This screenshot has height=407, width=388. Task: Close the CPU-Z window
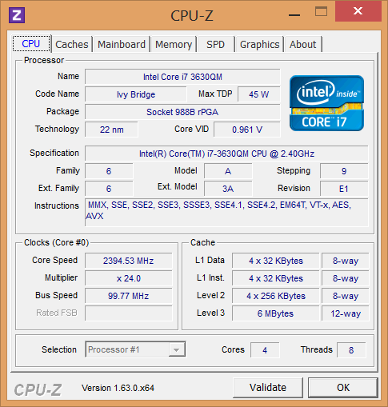[x=358, y=11]
